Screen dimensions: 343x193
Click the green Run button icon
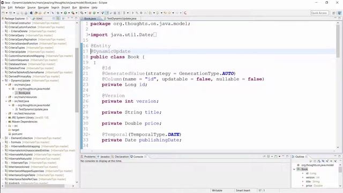65,13
